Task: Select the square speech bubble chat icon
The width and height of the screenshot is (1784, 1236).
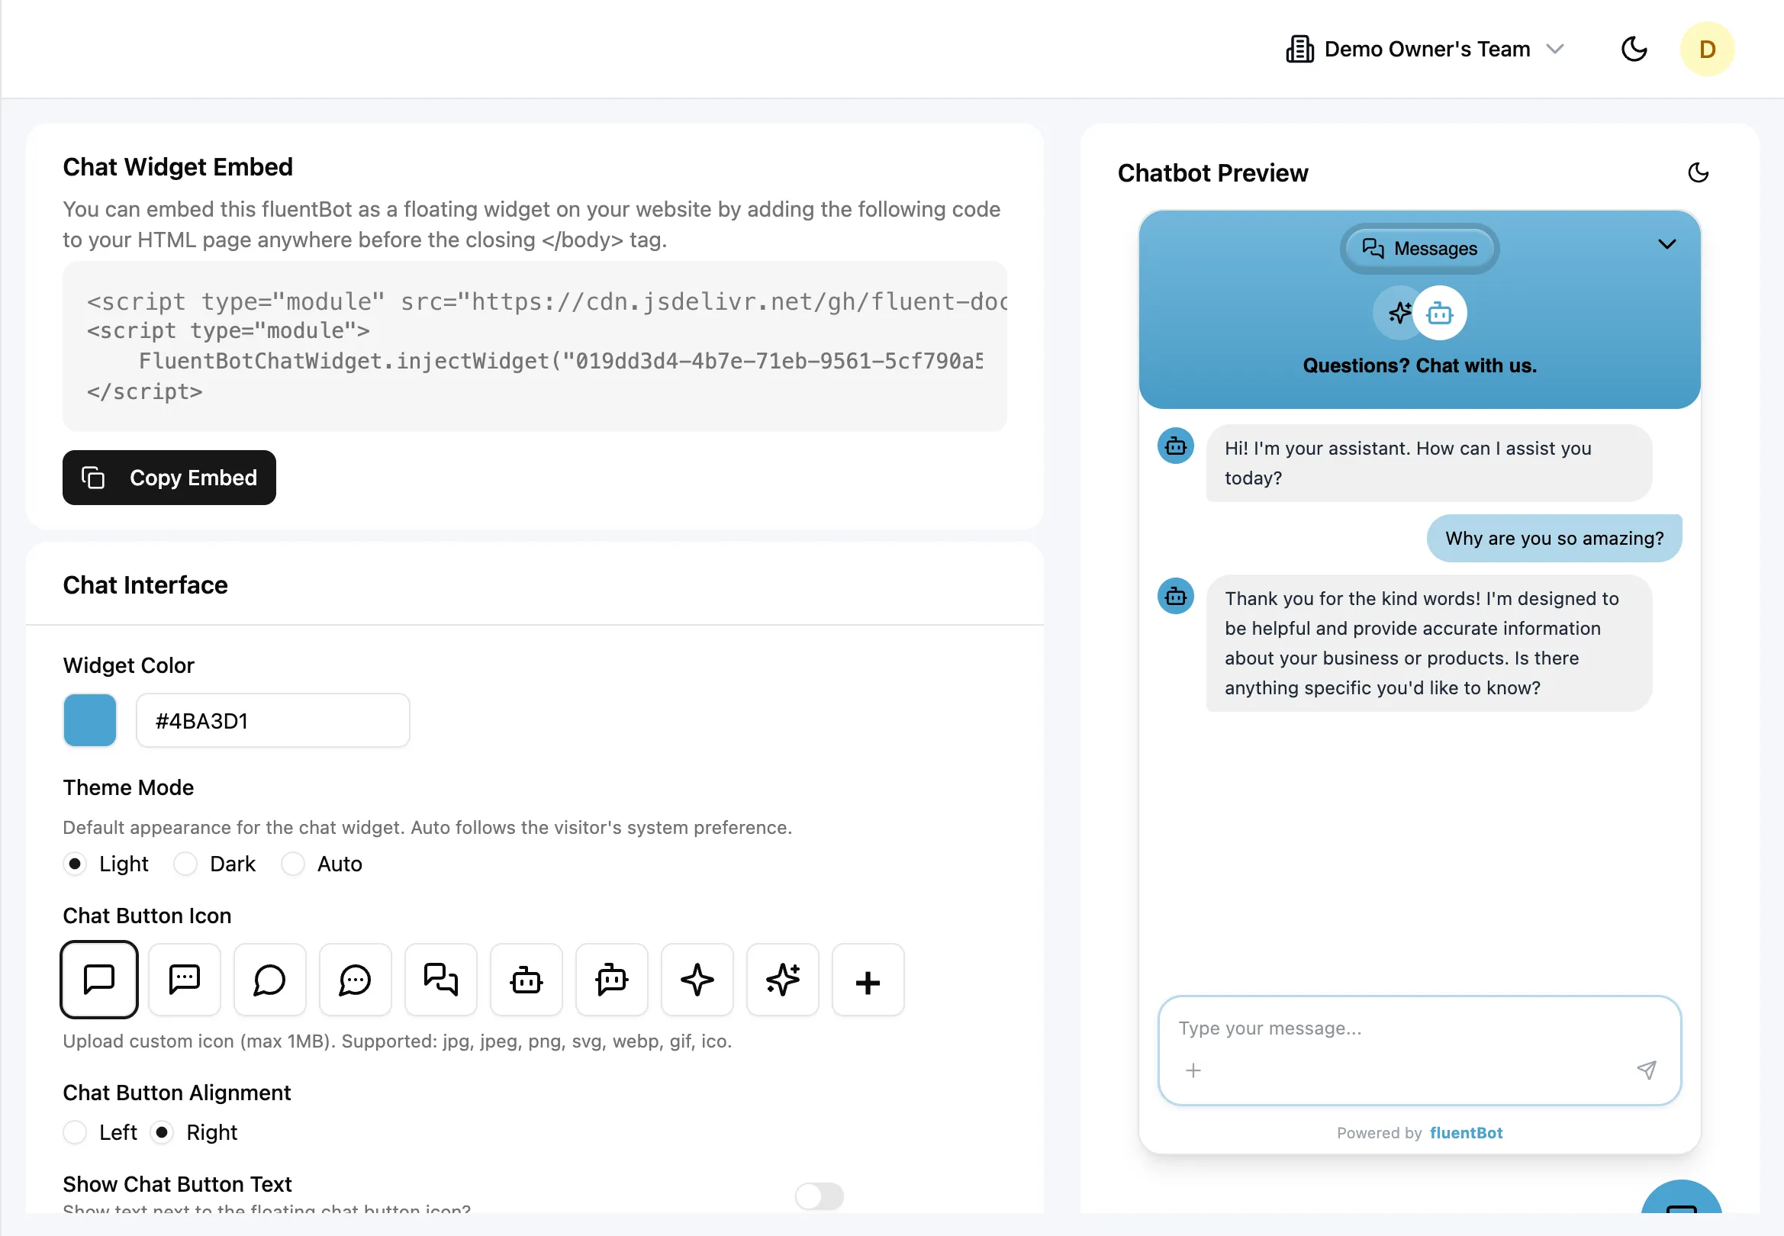Action: 99,980
